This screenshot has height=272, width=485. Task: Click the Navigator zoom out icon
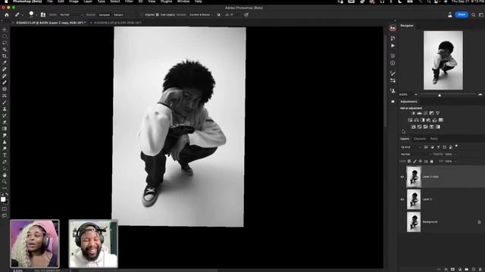coord(416,94)
